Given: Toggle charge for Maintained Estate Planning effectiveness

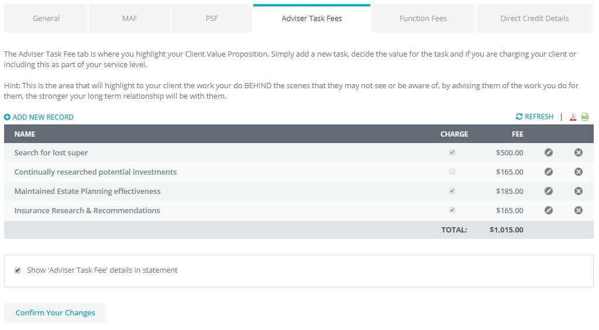Looking at the screenshot, I should coord(452,191).
